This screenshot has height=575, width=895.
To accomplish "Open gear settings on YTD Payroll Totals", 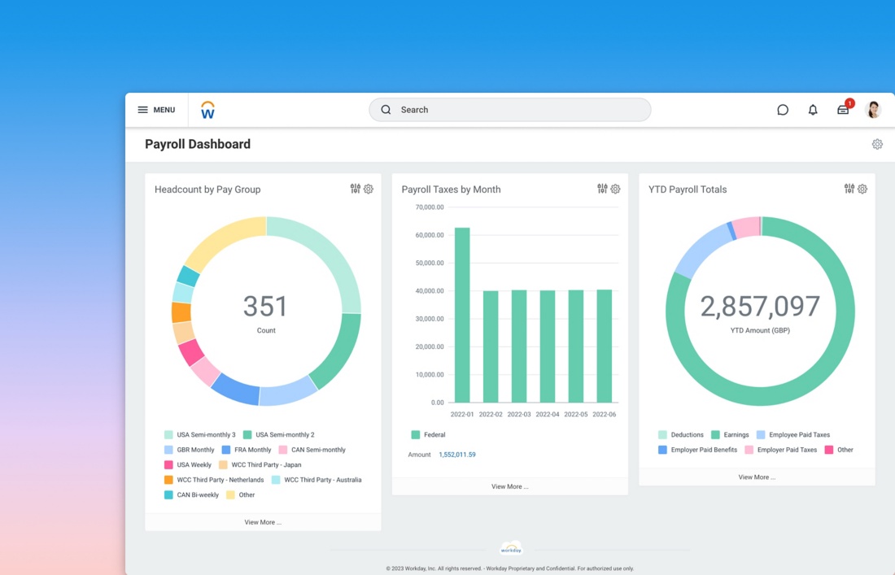I will (862, 189).
